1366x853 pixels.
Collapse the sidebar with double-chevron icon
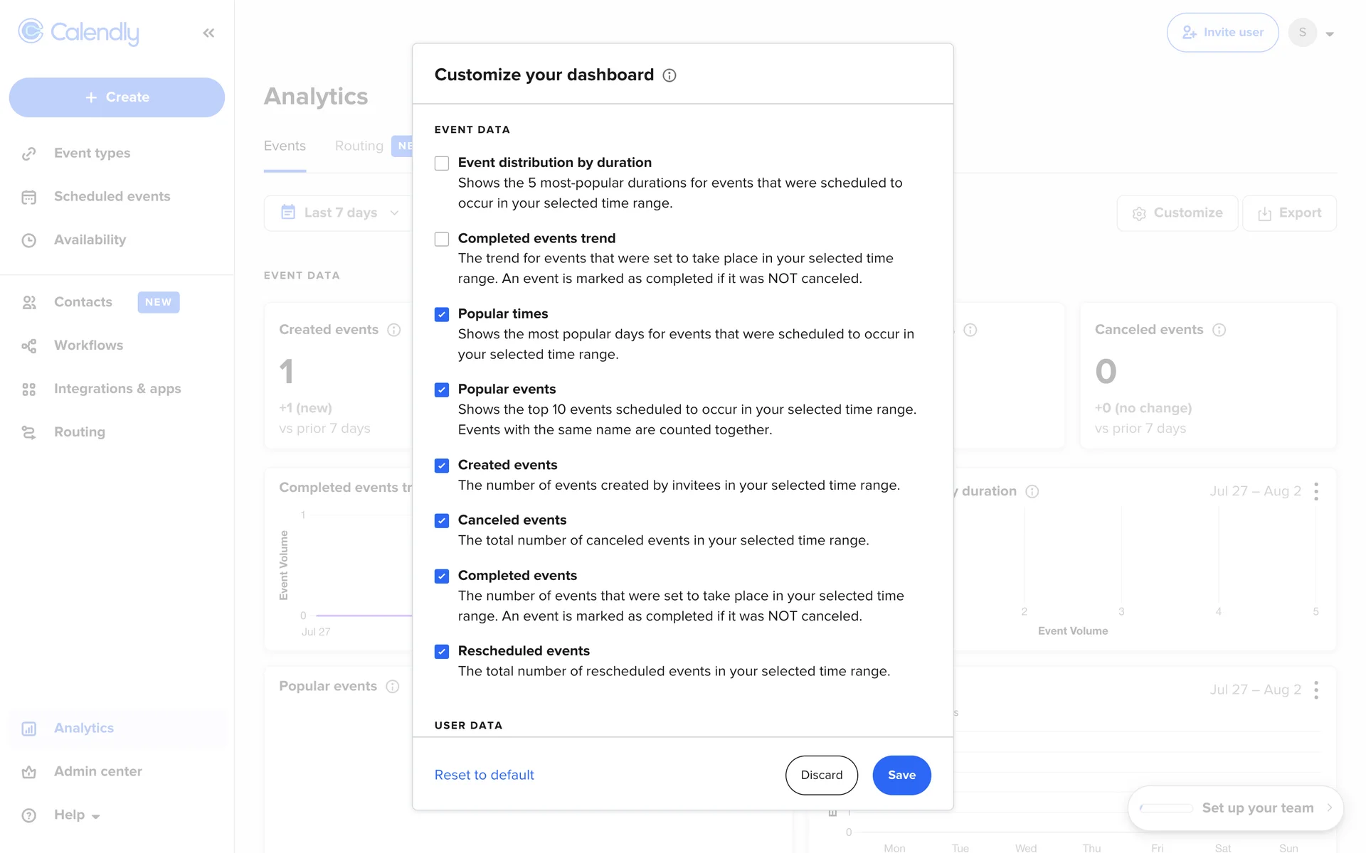point(208,33)
